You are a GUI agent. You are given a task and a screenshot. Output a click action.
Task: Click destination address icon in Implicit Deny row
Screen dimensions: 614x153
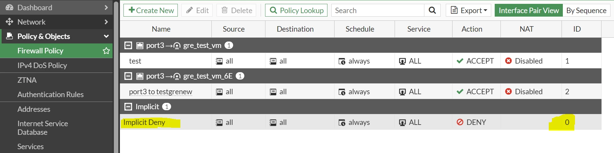(273, 123)
